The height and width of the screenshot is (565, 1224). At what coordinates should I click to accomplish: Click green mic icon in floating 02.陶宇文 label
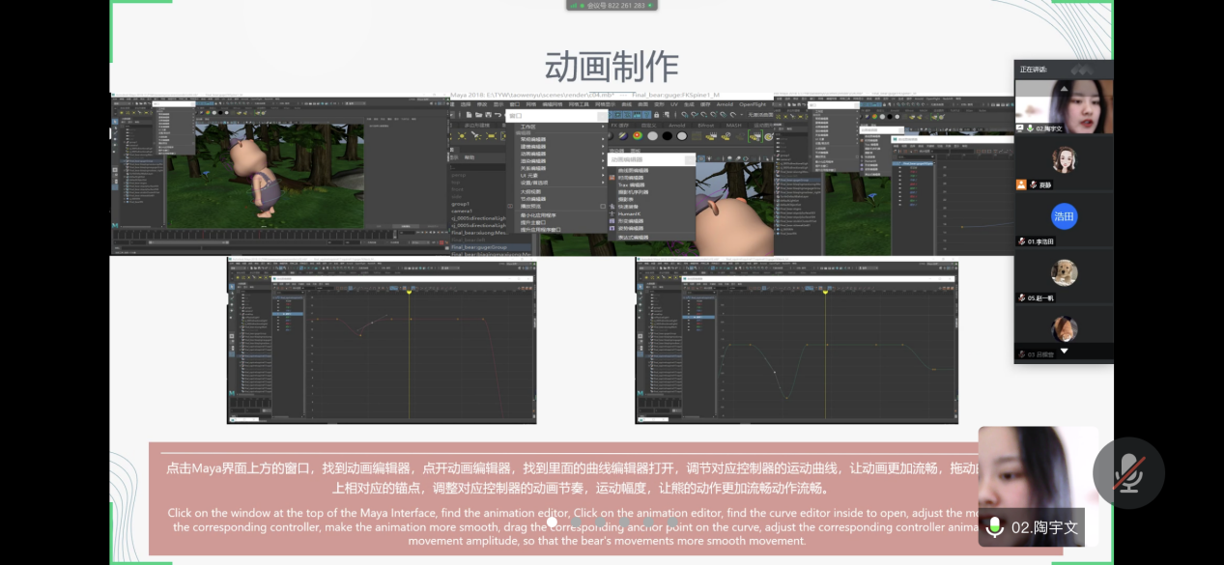994,527
